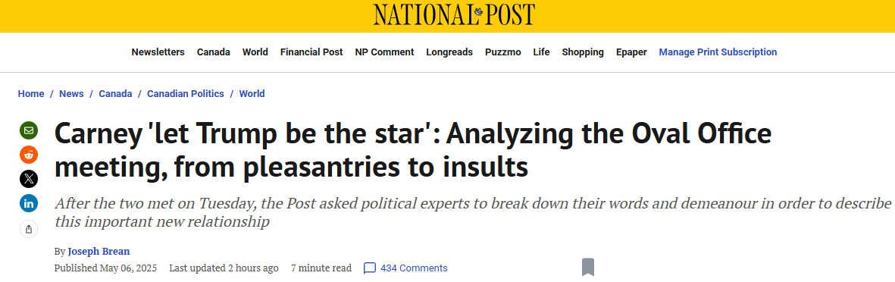Open the Epaper nav item
This screenshot has width=895, height=282.
click(x=631, y=52)
